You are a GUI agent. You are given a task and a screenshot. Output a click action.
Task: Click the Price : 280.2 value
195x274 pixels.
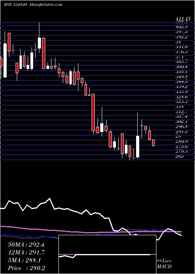pos(27,268)
